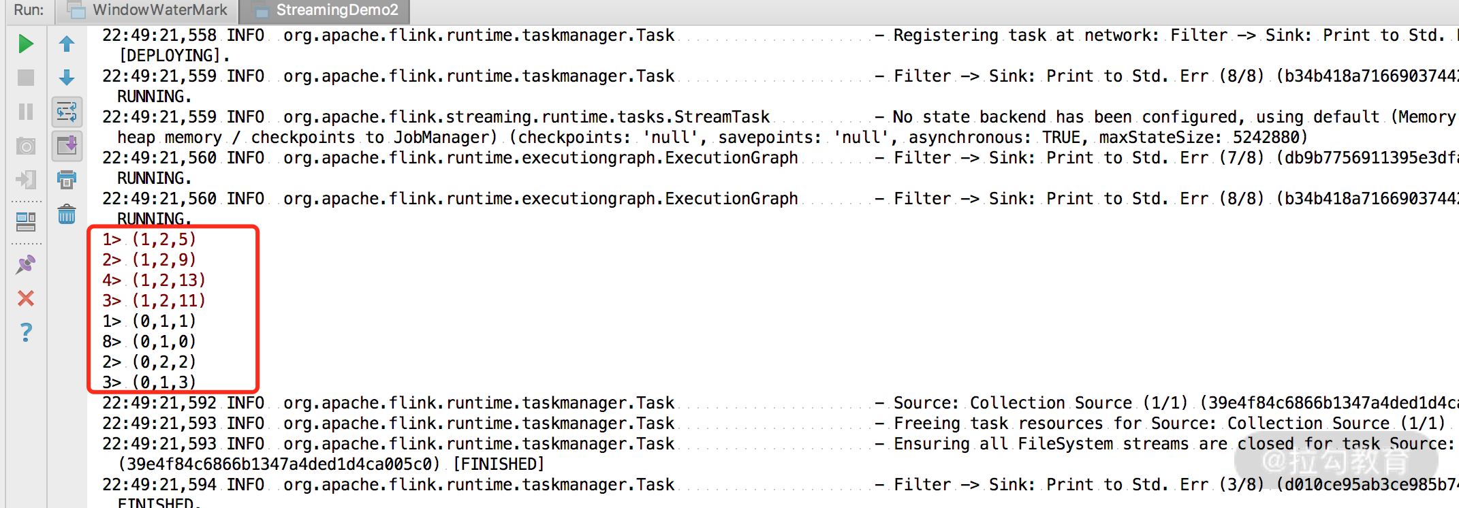Close the run tab with red X
Image resolution: width=1459 pixels, height=508 pixels.
click(26, 298)
